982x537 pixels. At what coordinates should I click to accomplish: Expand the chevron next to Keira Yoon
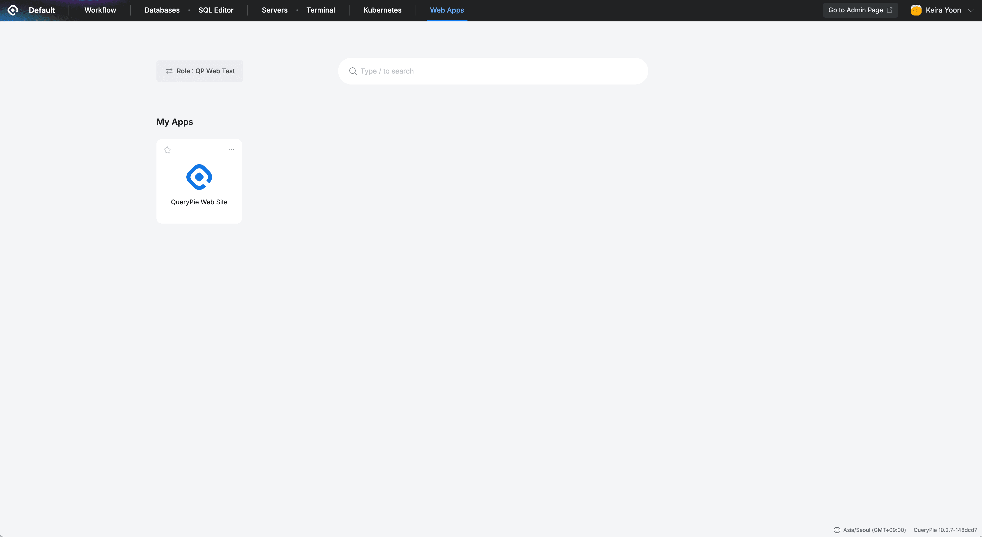(971, 10)
